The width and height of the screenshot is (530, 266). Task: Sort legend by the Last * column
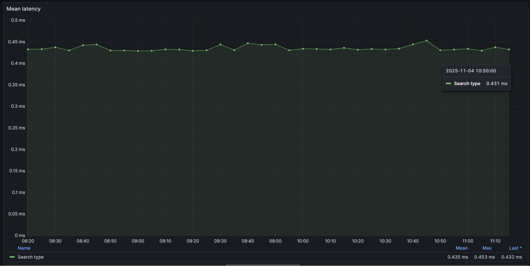click(x=515, y=248)
